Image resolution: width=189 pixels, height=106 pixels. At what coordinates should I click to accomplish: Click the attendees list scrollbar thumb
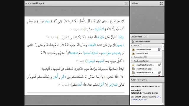[163, 47]
